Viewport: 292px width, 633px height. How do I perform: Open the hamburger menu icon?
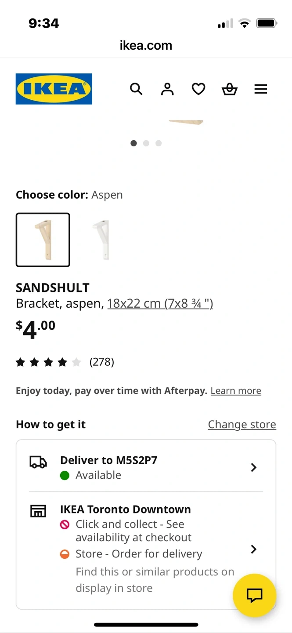coord(261,89)
